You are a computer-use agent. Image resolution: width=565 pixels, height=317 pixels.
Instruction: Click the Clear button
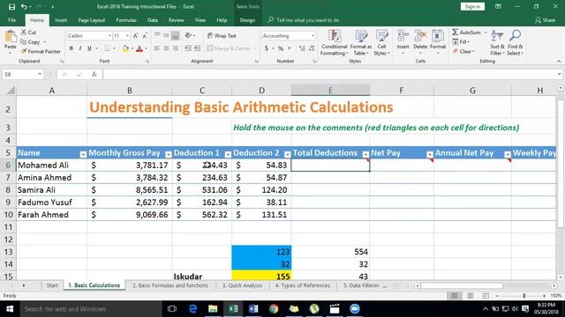coord(463,51)
